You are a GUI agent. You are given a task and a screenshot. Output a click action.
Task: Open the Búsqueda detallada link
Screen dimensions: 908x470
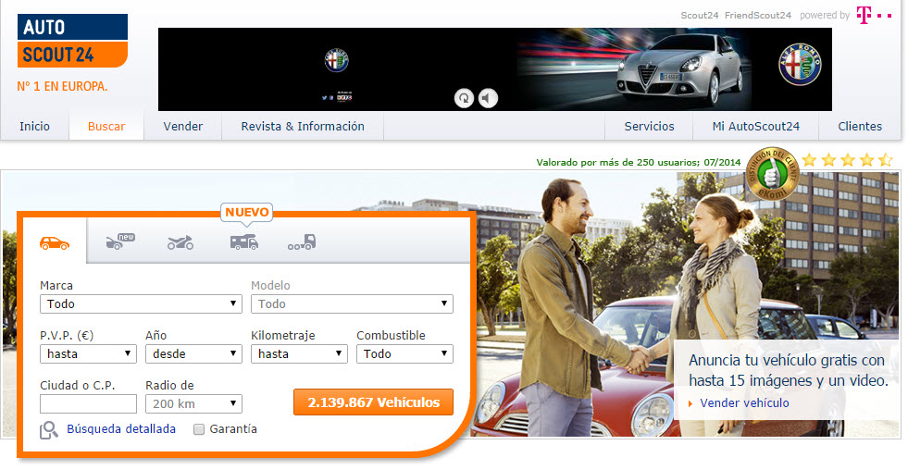pos(121,429)
